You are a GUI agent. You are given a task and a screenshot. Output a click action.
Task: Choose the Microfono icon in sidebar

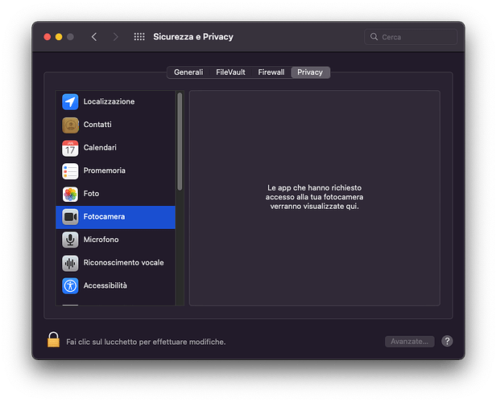[70, 240]
